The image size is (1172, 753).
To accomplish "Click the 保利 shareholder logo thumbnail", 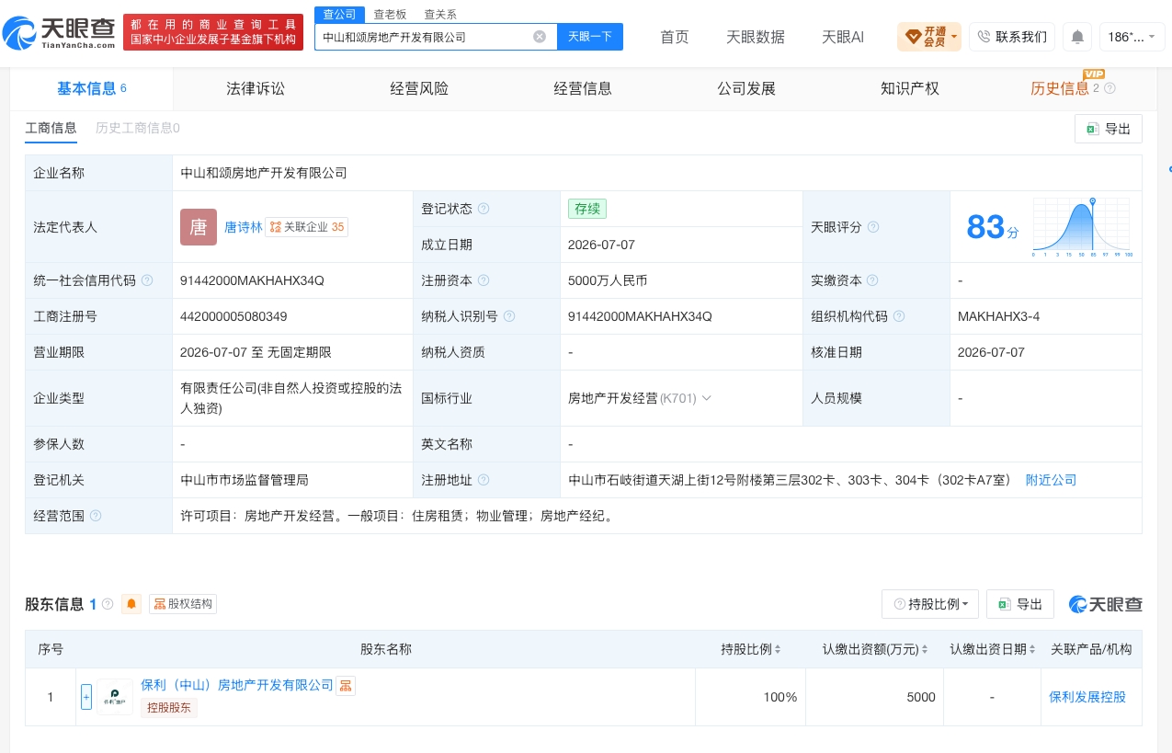I will click(115, 697).
